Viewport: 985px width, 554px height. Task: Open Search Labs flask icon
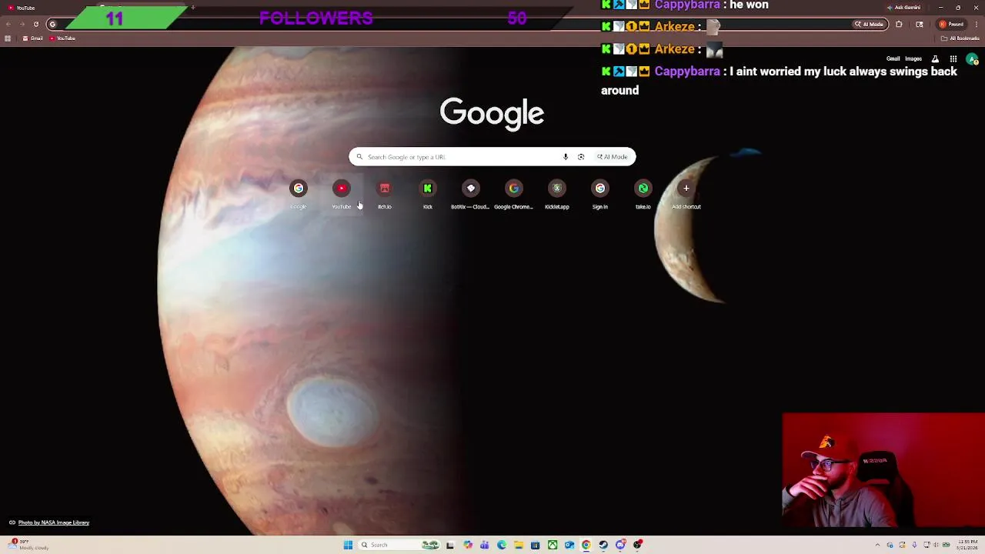935,59
